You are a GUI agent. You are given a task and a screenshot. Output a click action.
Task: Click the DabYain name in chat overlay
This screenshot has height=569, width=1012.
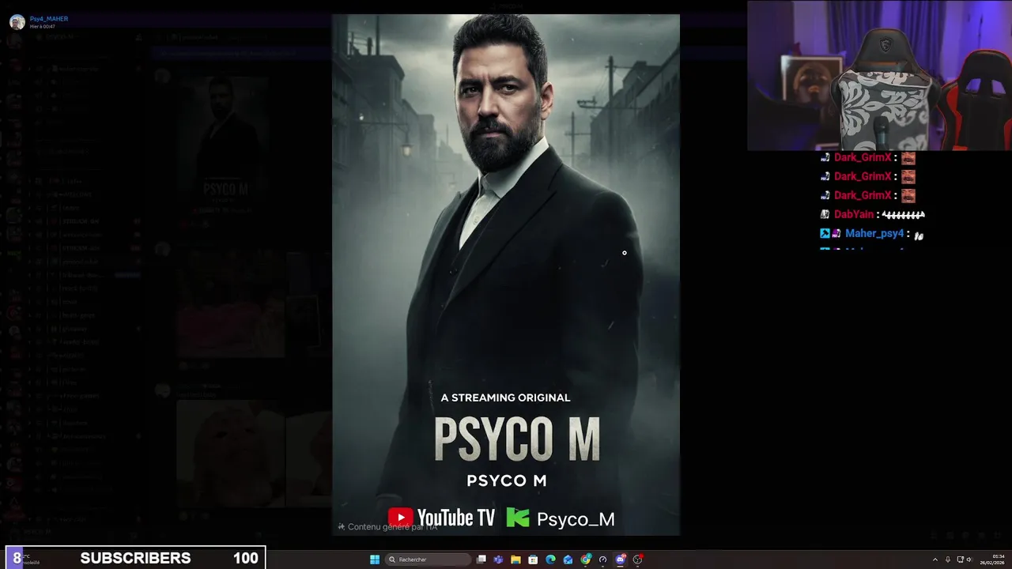pyautogui.click(x=854, y=214)
